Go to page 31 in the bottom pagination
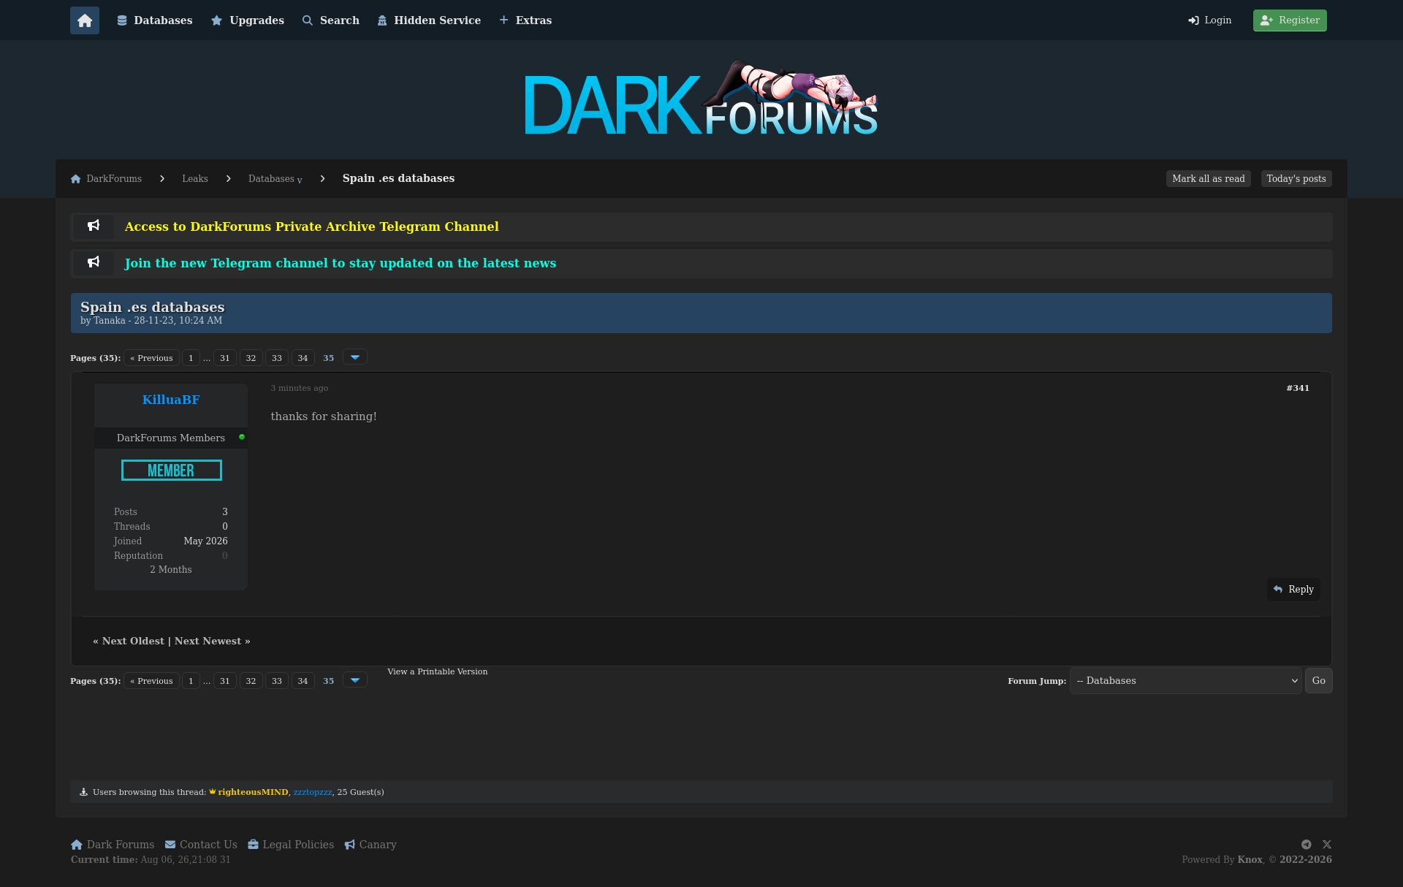Viewport: 1403px width, 887px height. coord(225,681)
